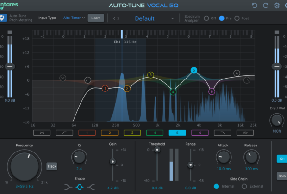Open settings with the gear icon
This screenshot has height=194, width=287.
pyautogui.click(x=277, y=6)
